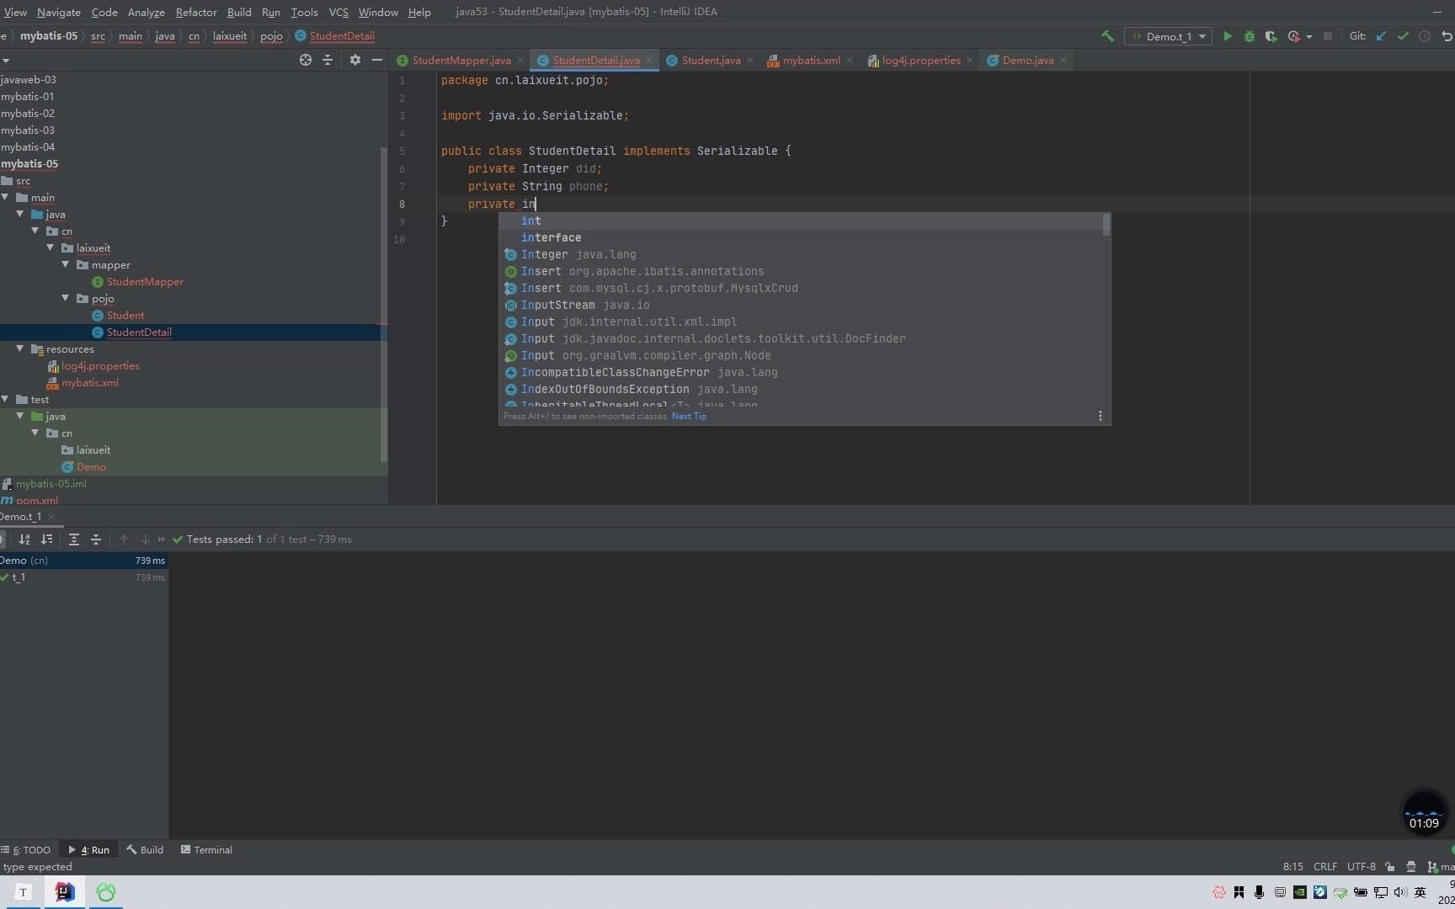Image resolution: width=1455 pixels, height=909 pixels.
Task: Close the Demo.t_1 run tab
Action: 51,517
